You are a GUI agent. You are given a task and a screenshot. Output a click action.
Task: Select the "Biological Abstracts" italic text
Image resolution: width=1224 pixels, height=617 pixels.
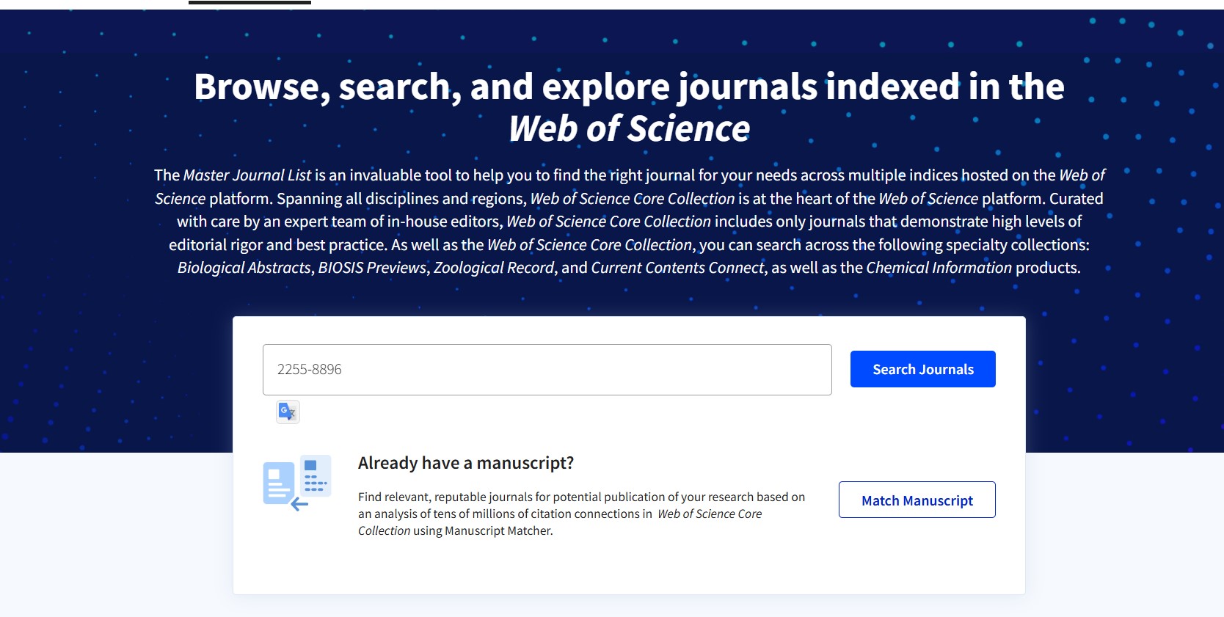click(244, 268)
